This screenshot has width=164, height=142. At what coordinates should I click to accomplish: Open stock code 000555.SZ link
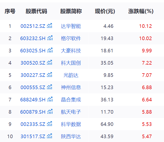33,87
